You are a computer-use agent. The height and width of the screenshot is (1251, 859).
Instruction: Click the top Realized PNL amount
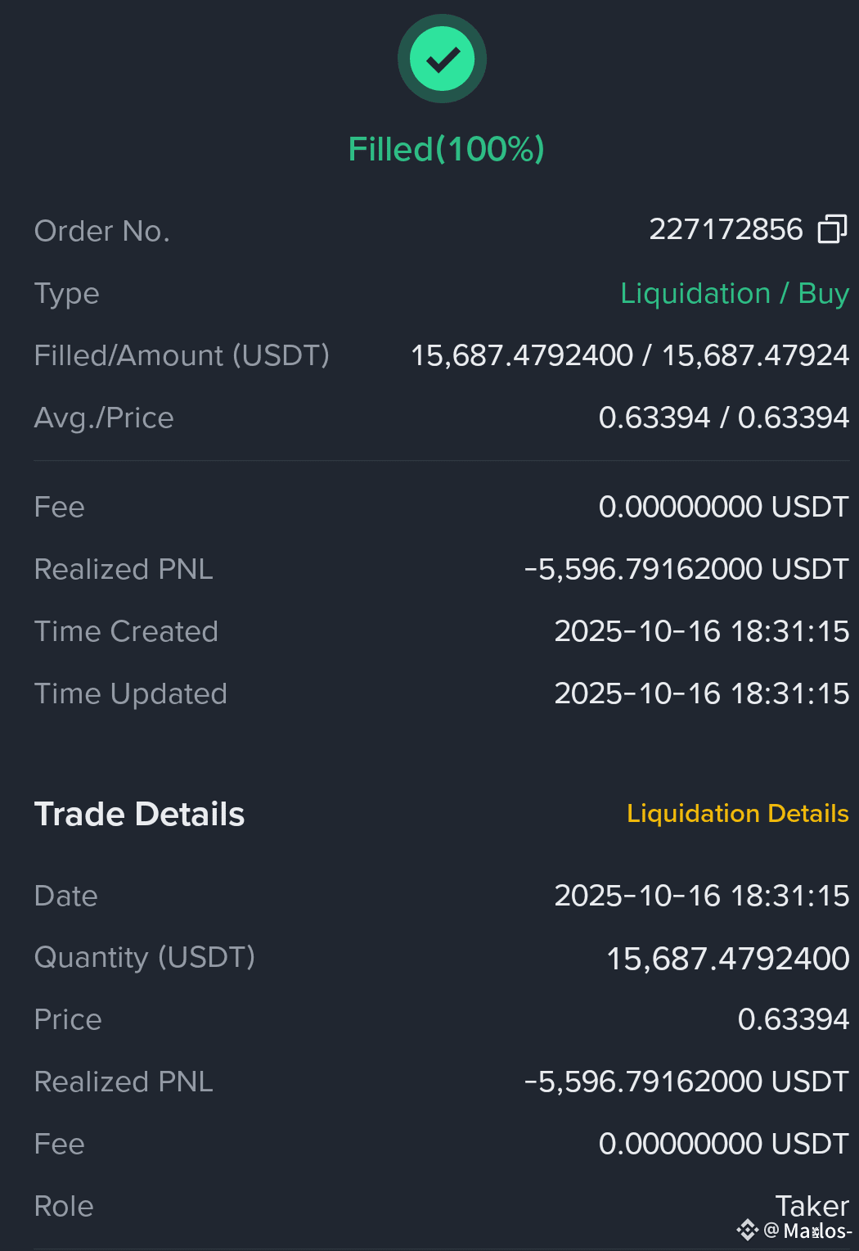click(x=686, y=569)
